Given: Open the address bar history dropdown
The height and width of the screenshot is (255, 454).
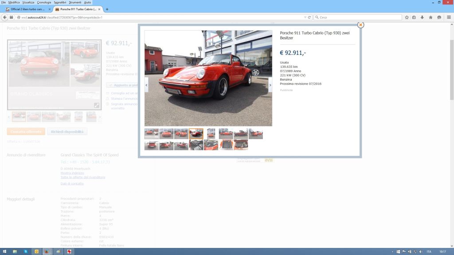Looking at the screenshot, I should click(x=305, y=17).
